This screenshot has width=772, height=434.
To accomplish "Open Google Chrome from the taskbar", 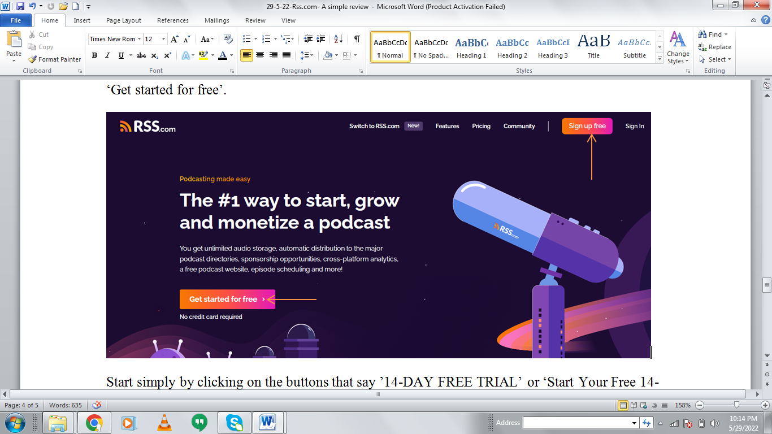I will tap(94, 422).
